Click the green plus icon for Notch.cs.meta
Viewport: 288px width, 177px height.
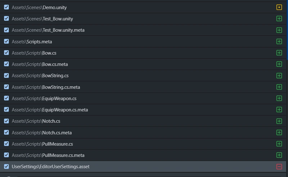[x=279, y=132]
